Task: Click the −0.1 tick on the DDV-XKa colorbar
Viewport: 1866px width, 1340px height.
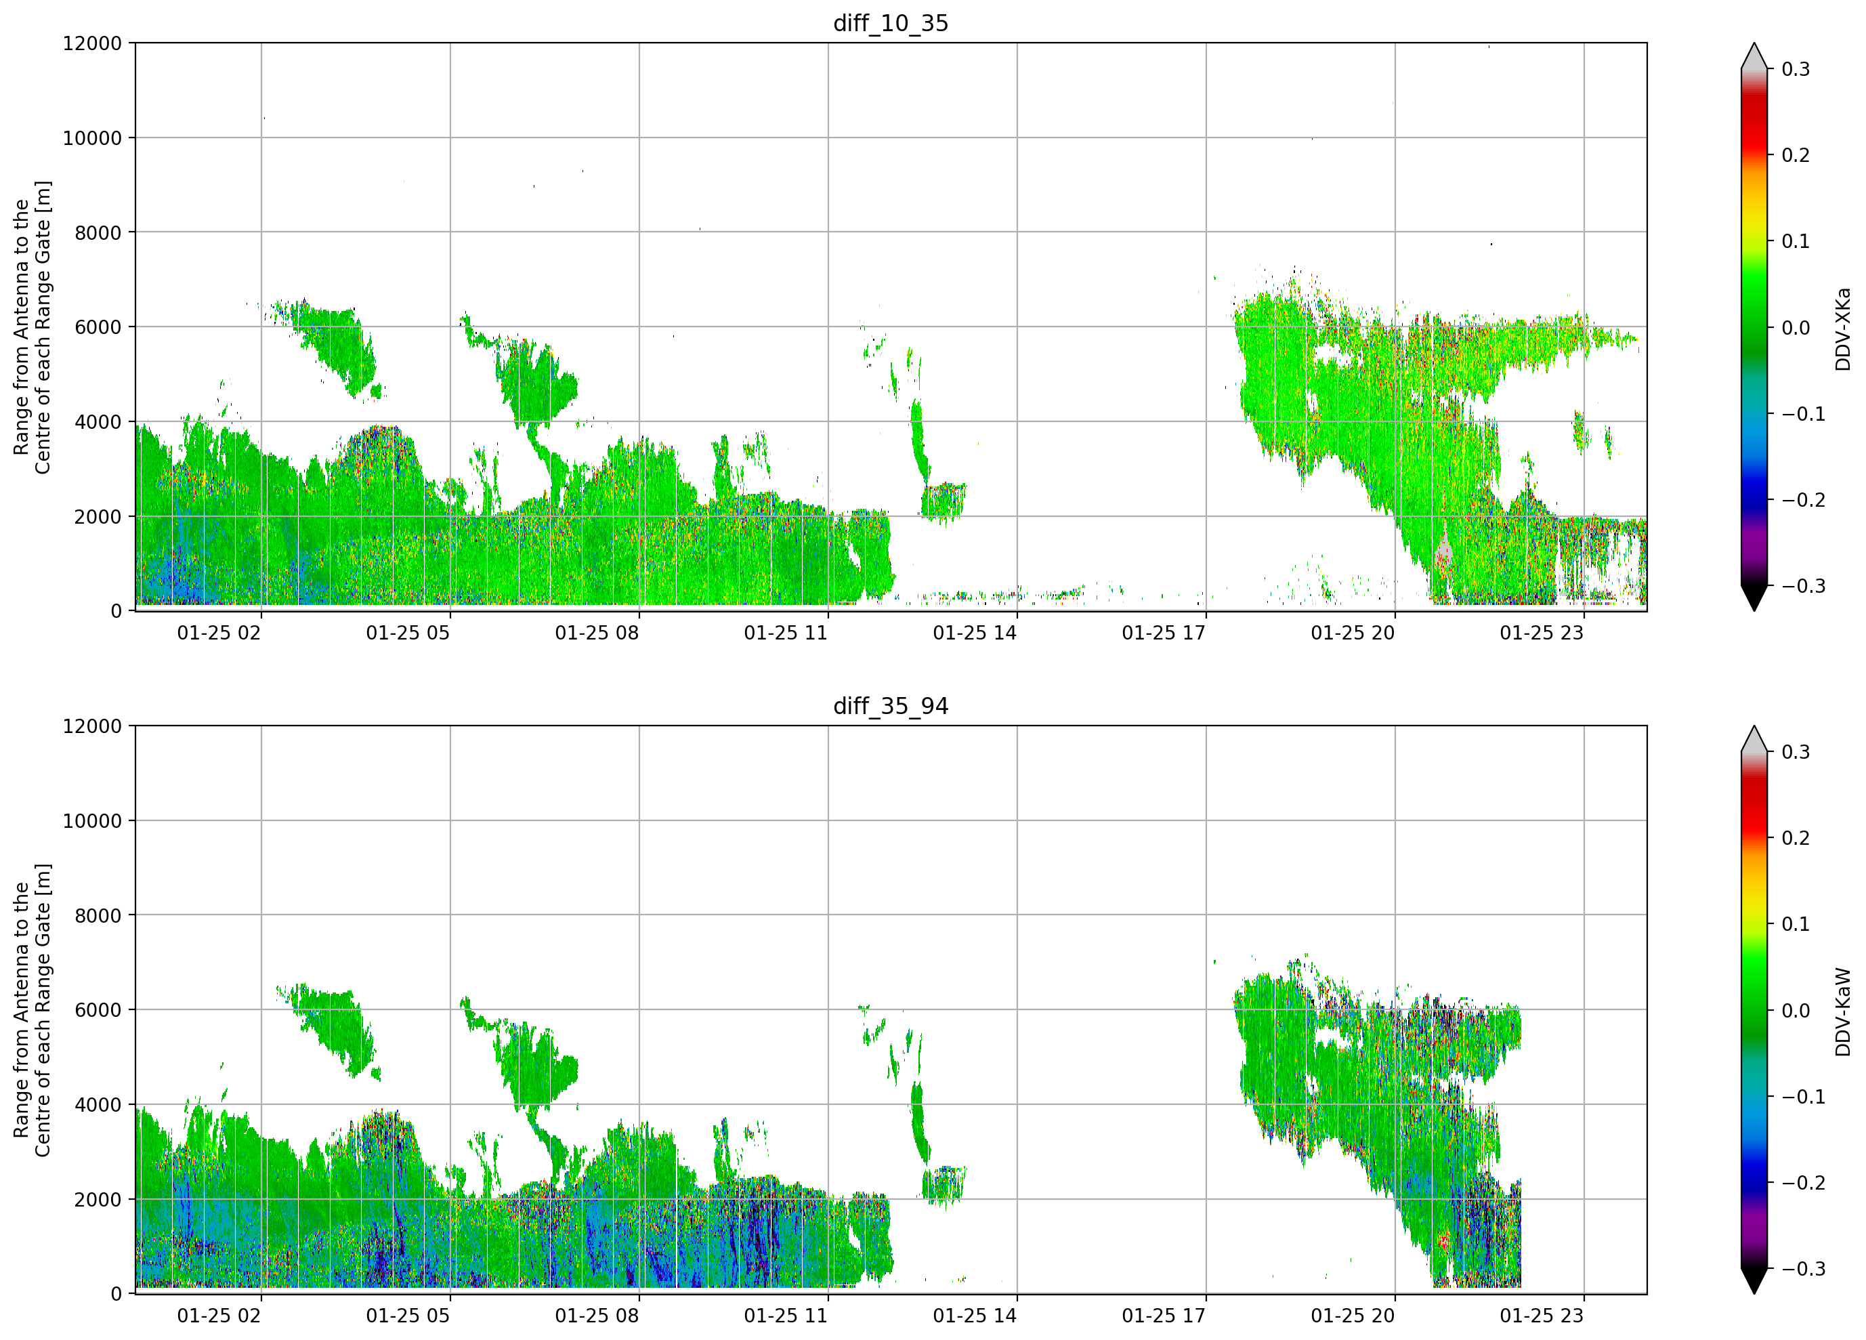Action: [1802, 414]
